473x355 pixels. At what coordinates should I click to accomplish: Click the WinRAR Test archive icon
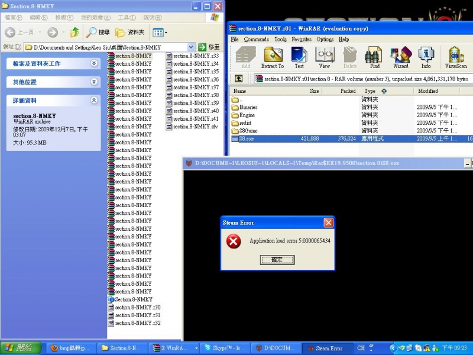[299, 58]
